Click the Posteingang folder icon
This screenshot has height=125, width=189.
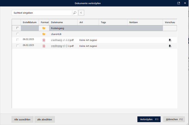point(44,28)
